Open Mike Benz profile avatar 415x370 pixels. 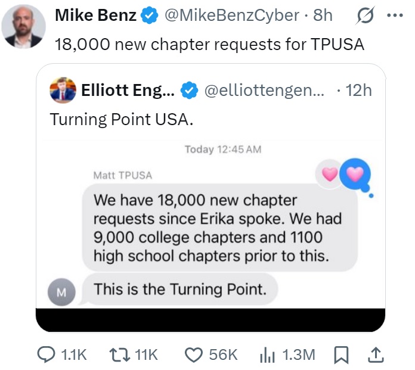pyautogui.click(x=23, y=26)
